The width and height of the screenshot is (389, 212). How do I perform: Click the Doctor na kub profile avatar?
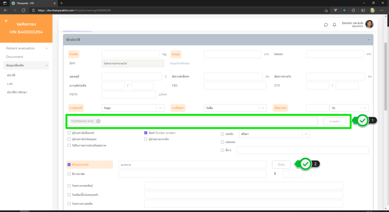(369, 24)
